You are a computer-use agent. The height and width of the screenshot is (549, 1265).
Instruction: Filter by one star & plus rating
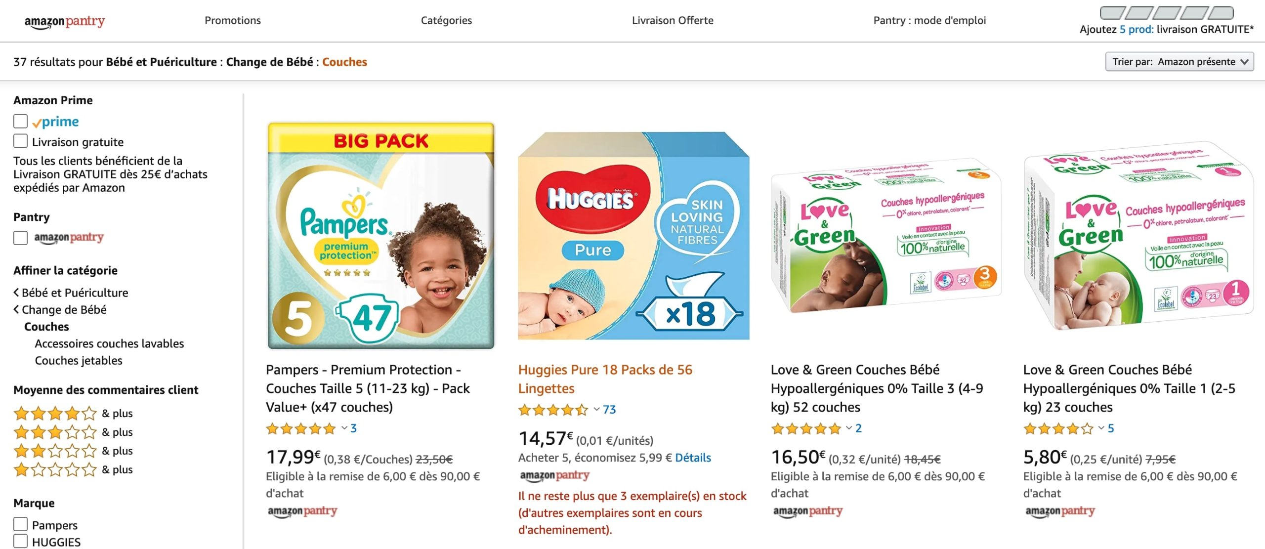[x=55, y=469]
